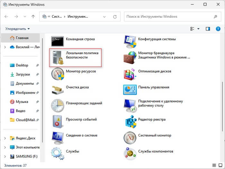The width and height of the screenshot is (225, 169).
Task: Open Конфигурация системы icon
Action: (x=130, y=42)
